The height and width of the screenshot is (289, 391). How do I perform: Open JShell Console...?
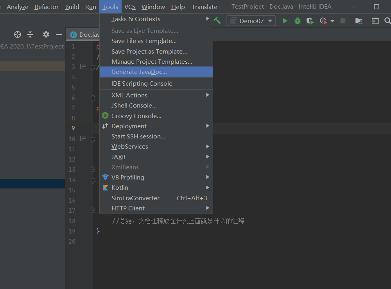click(156, 106)
